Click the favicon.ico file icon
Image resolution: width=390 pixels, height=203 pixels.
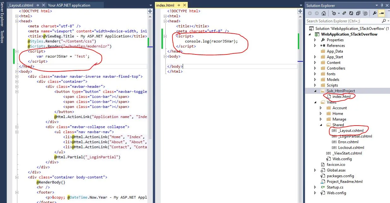click(x=322, y=165)
